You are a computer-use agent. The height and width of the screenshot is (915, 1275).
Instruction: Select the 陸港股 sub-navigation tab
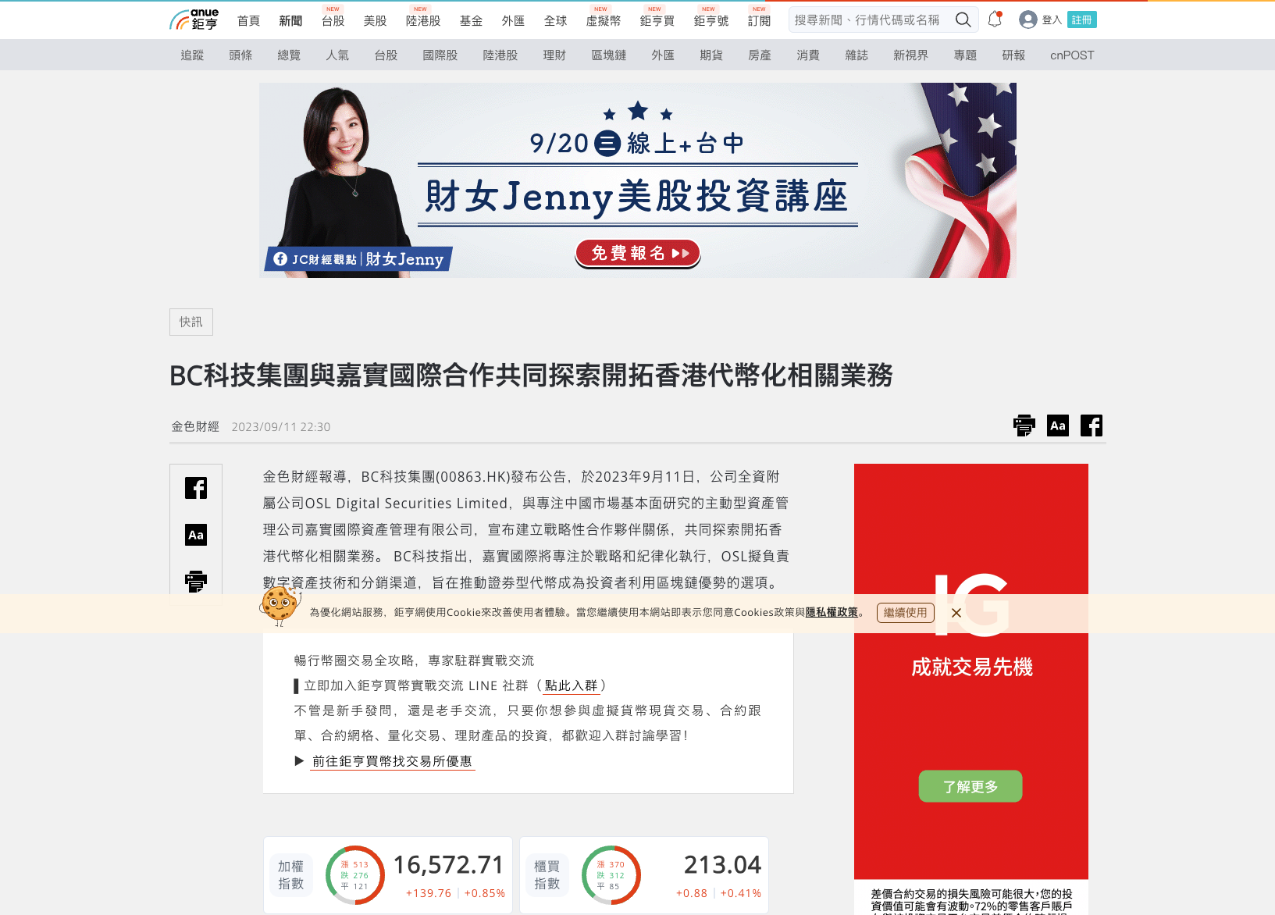pyautogui.click(x=500, y=55)
